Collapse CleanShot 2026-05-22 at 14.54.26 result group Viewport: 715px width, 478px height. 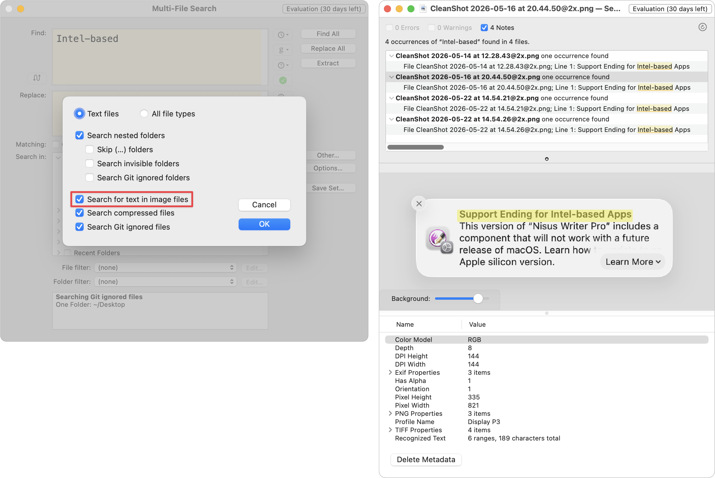(391, 119)
